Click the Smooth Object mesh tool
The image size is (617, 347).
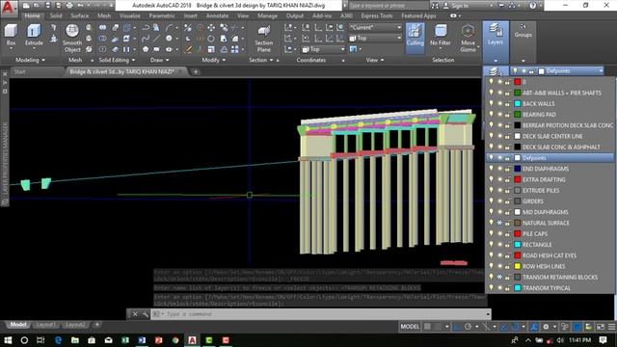(72, 39)
